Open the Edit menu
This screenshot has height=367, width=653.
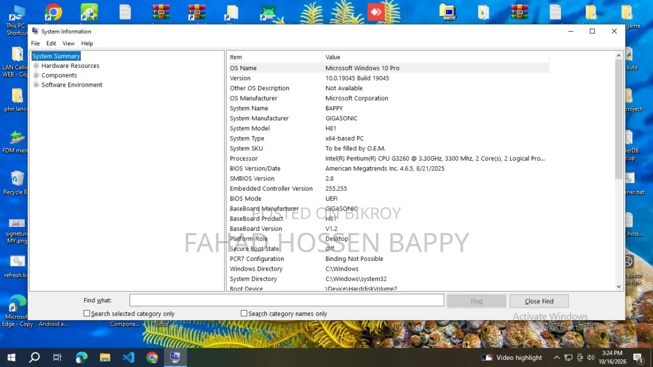pos(51,43)
